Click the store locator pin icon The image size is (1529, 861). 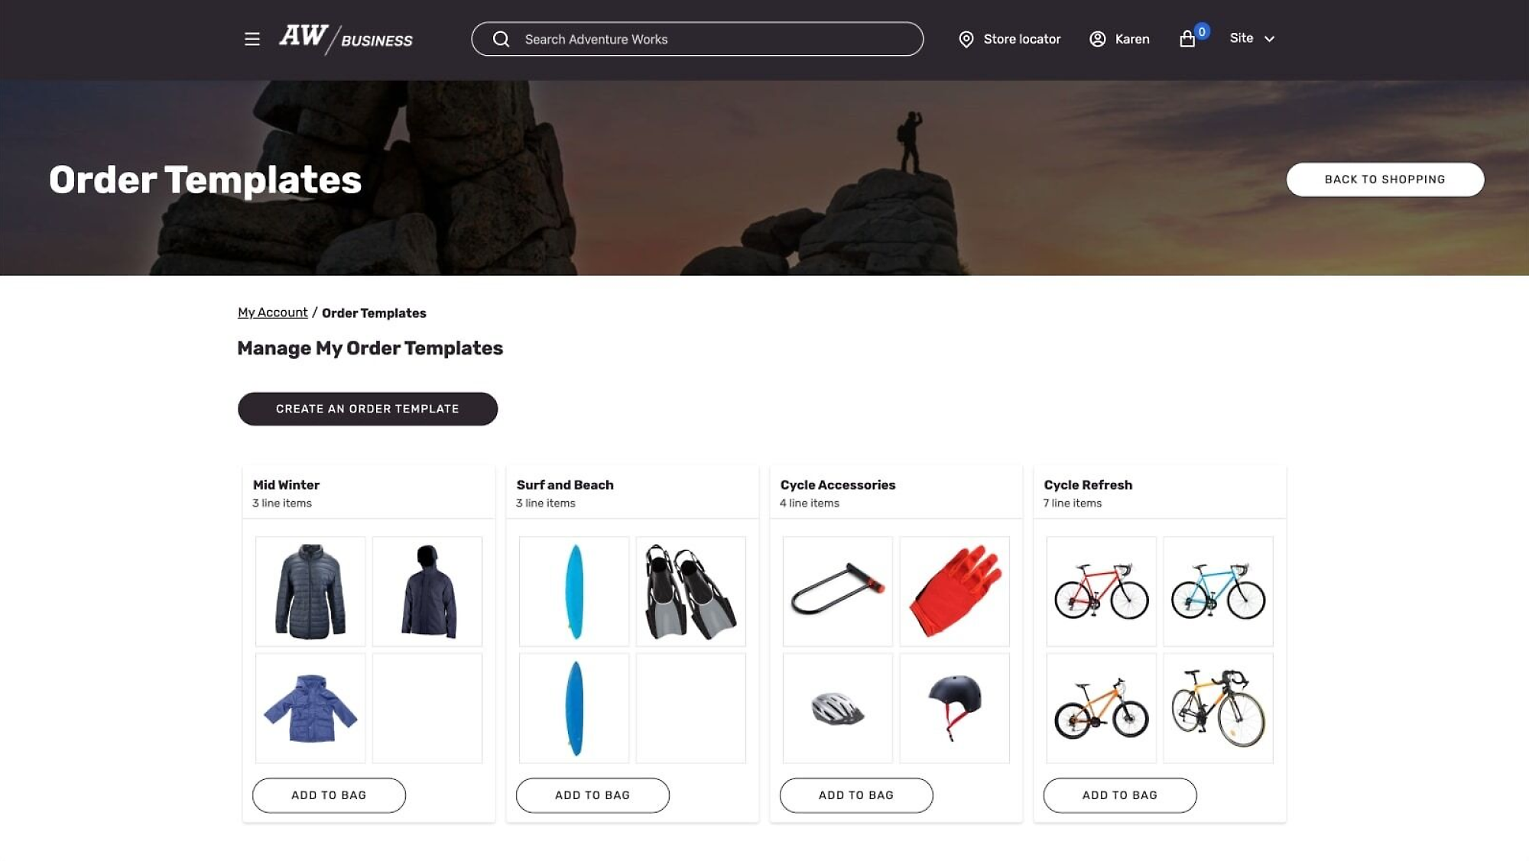(x=965, y=39)
